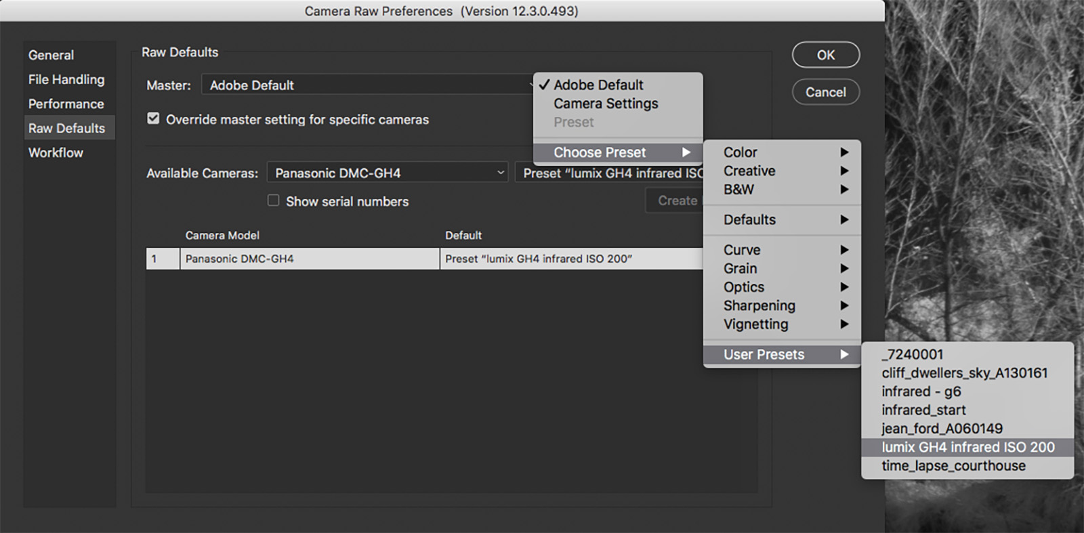Select Camera Settings from the Master menu
The image size is (1084, 533).
click(x=606, y=104)
